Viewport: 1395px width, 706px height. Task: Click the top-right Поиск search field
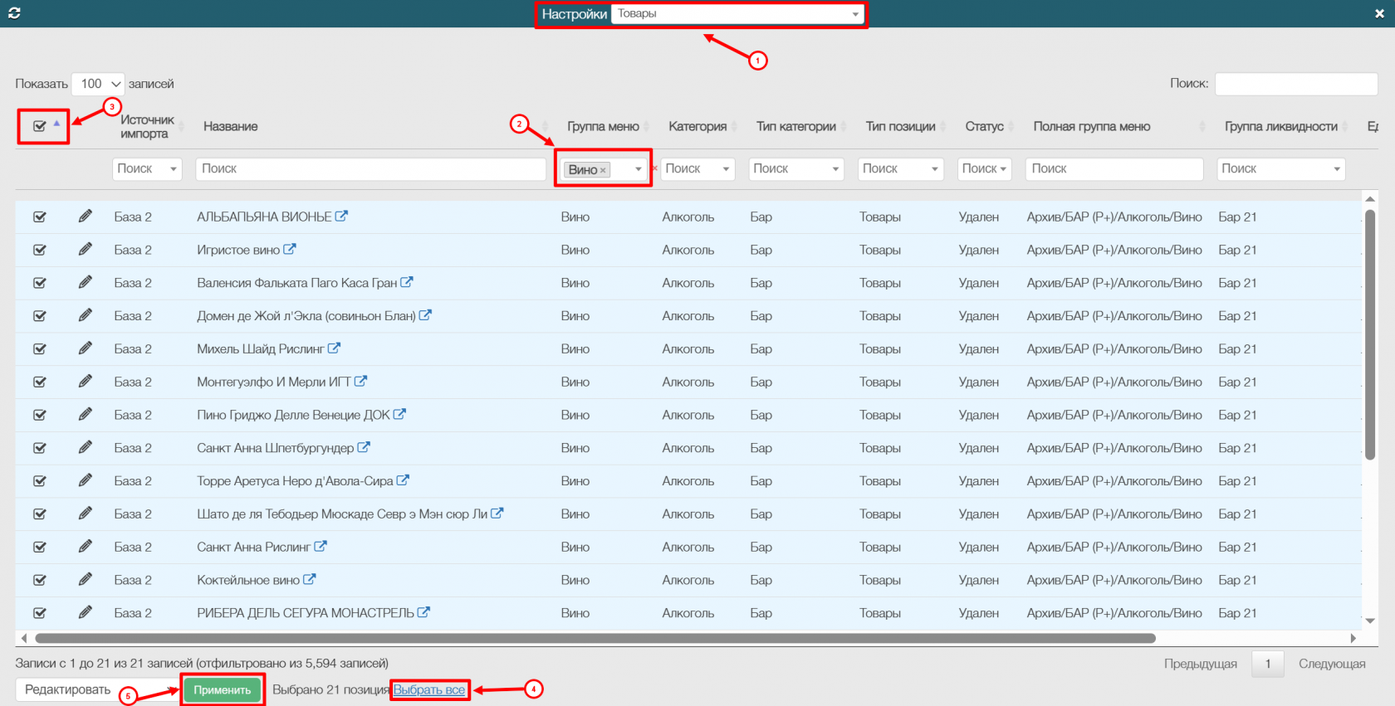1295,84
